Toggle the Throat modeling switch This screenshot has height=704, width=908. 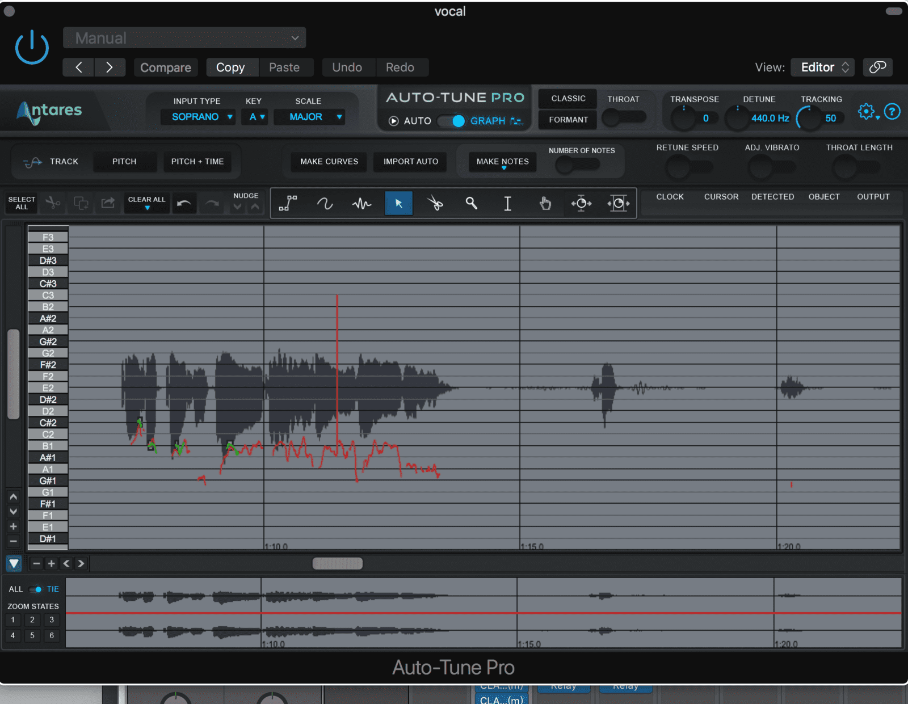[624, 117]
